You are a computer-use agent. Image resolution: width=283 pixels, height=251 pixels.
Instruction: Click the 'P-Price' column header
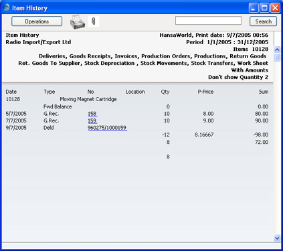click(x=205, y=92)
